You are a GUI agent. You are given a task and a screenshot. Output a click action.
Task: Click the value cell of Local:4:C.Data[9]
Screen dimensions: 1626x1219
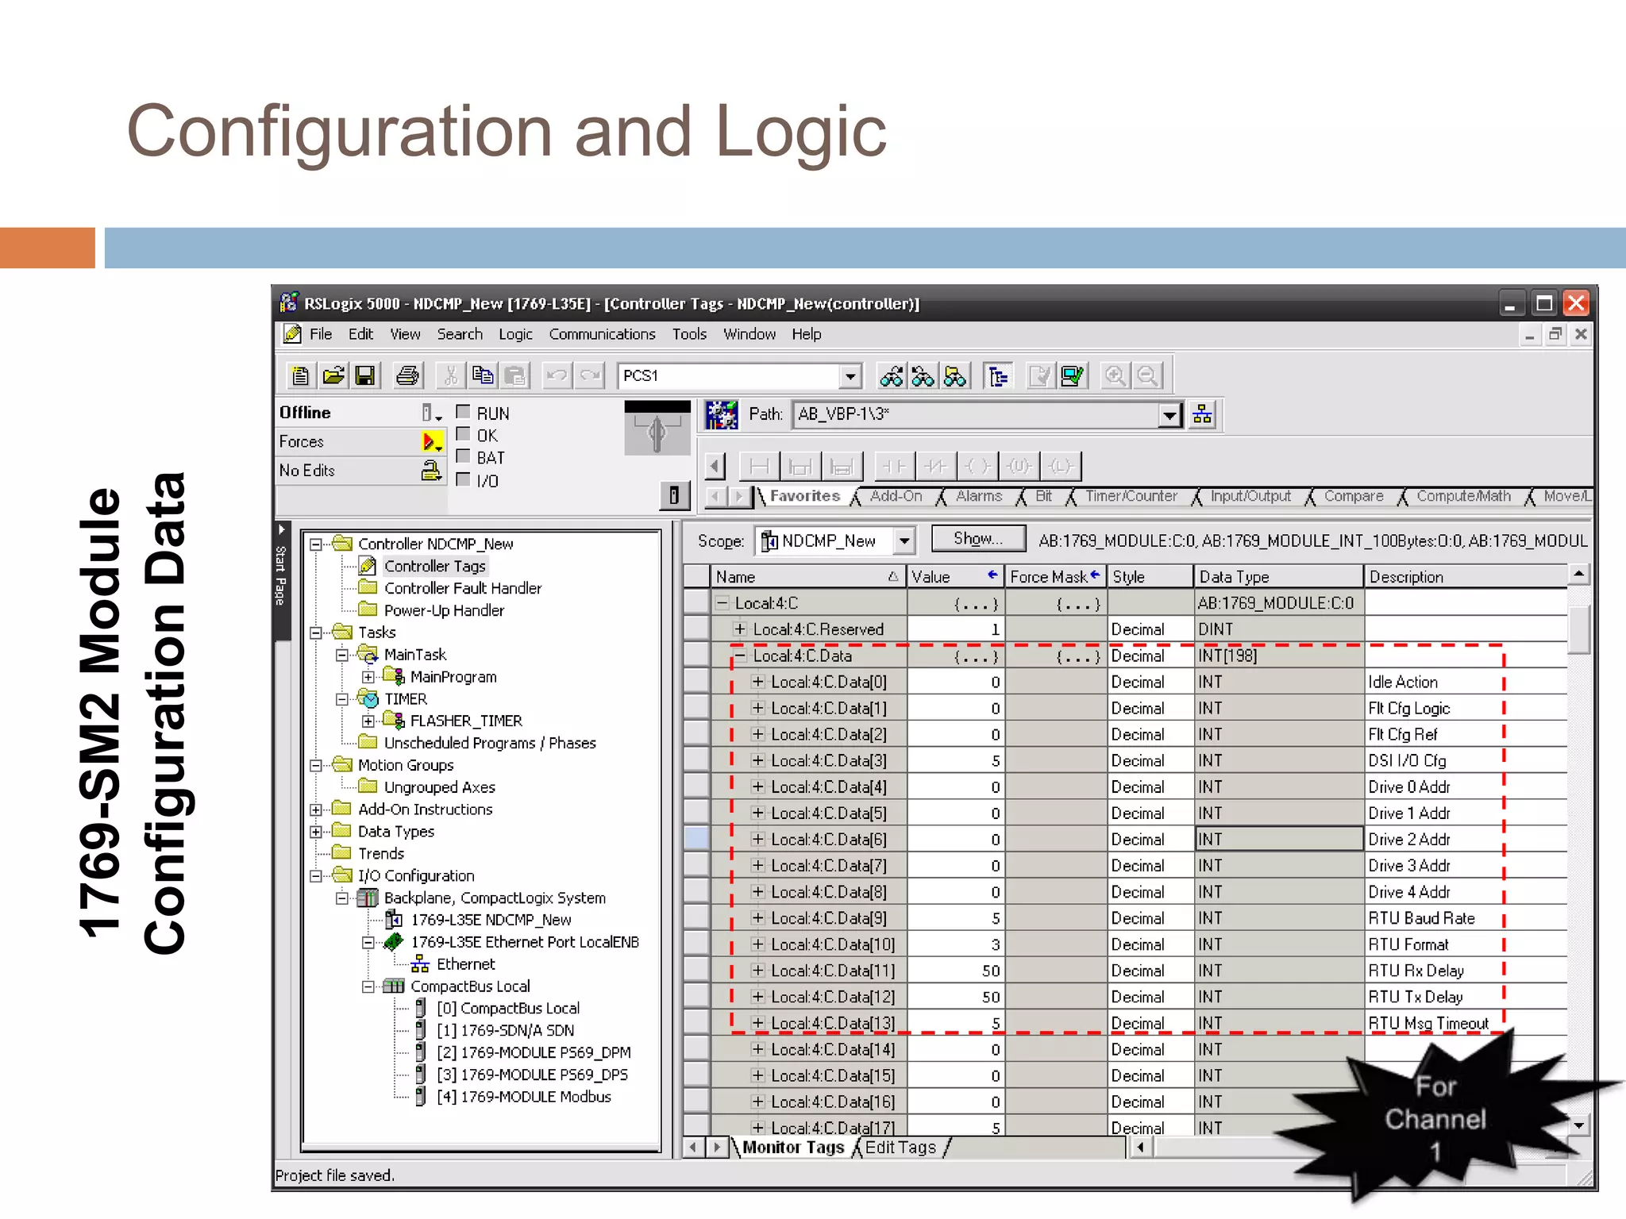pos(956,918)
